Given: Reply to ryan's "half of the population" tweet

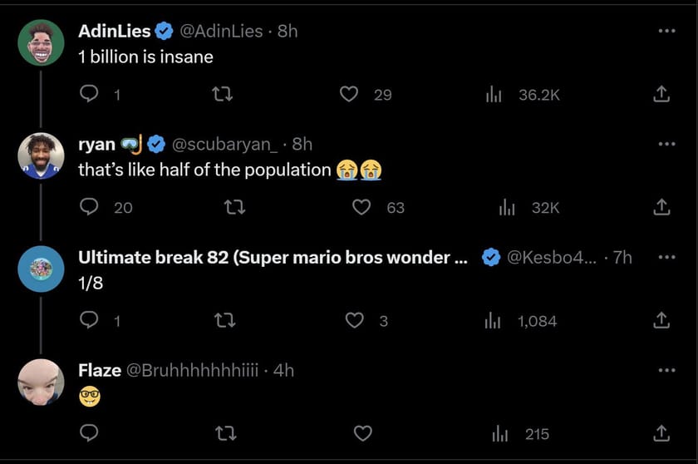Looking at the screenshot, I should click(90, 207).
